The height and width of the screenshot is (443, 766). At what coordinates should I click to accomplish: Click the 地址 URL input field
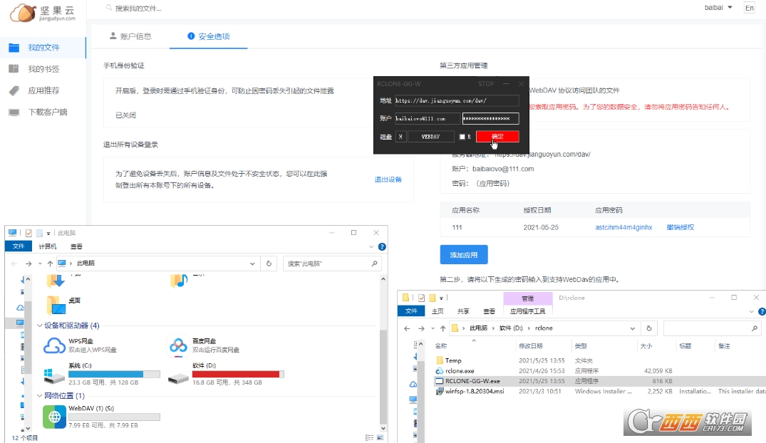pos(456,100)
